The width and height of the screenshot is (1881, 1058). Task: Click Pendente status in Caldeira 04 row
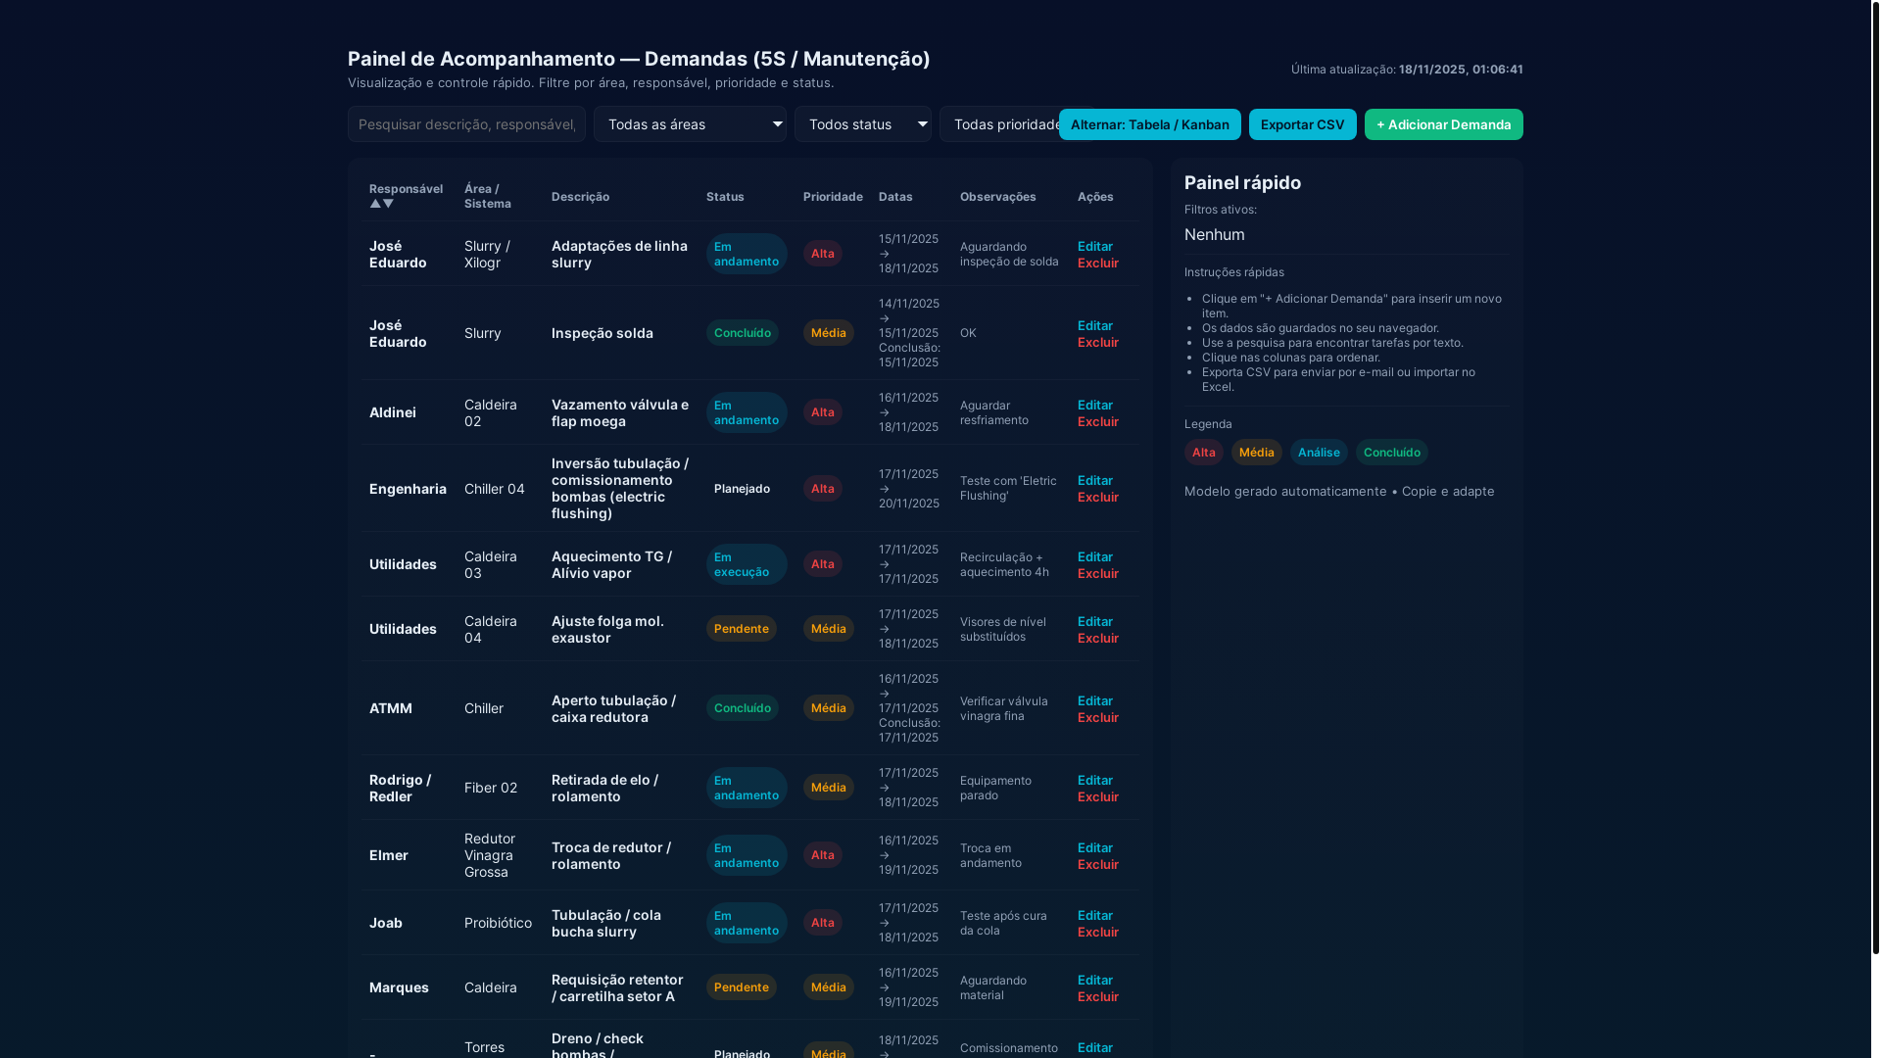tap(742, 629)
